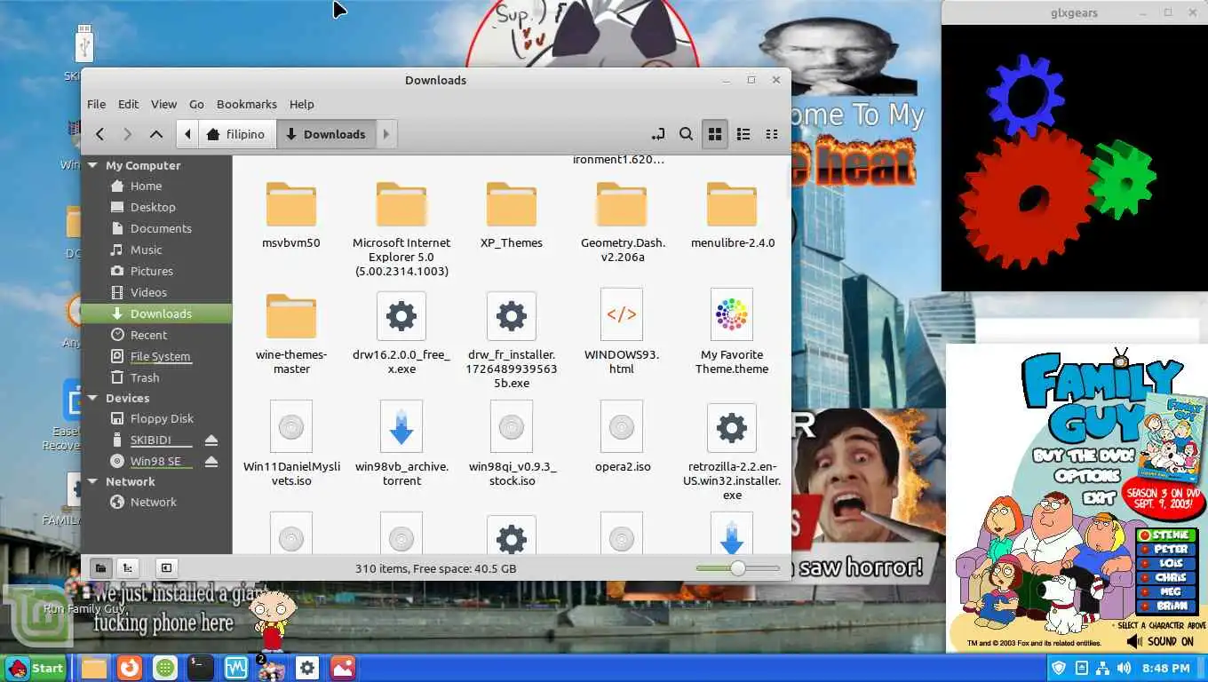Click the Downloads path bar button
The width and height of the screenshot is (1208, 682).
326,134
